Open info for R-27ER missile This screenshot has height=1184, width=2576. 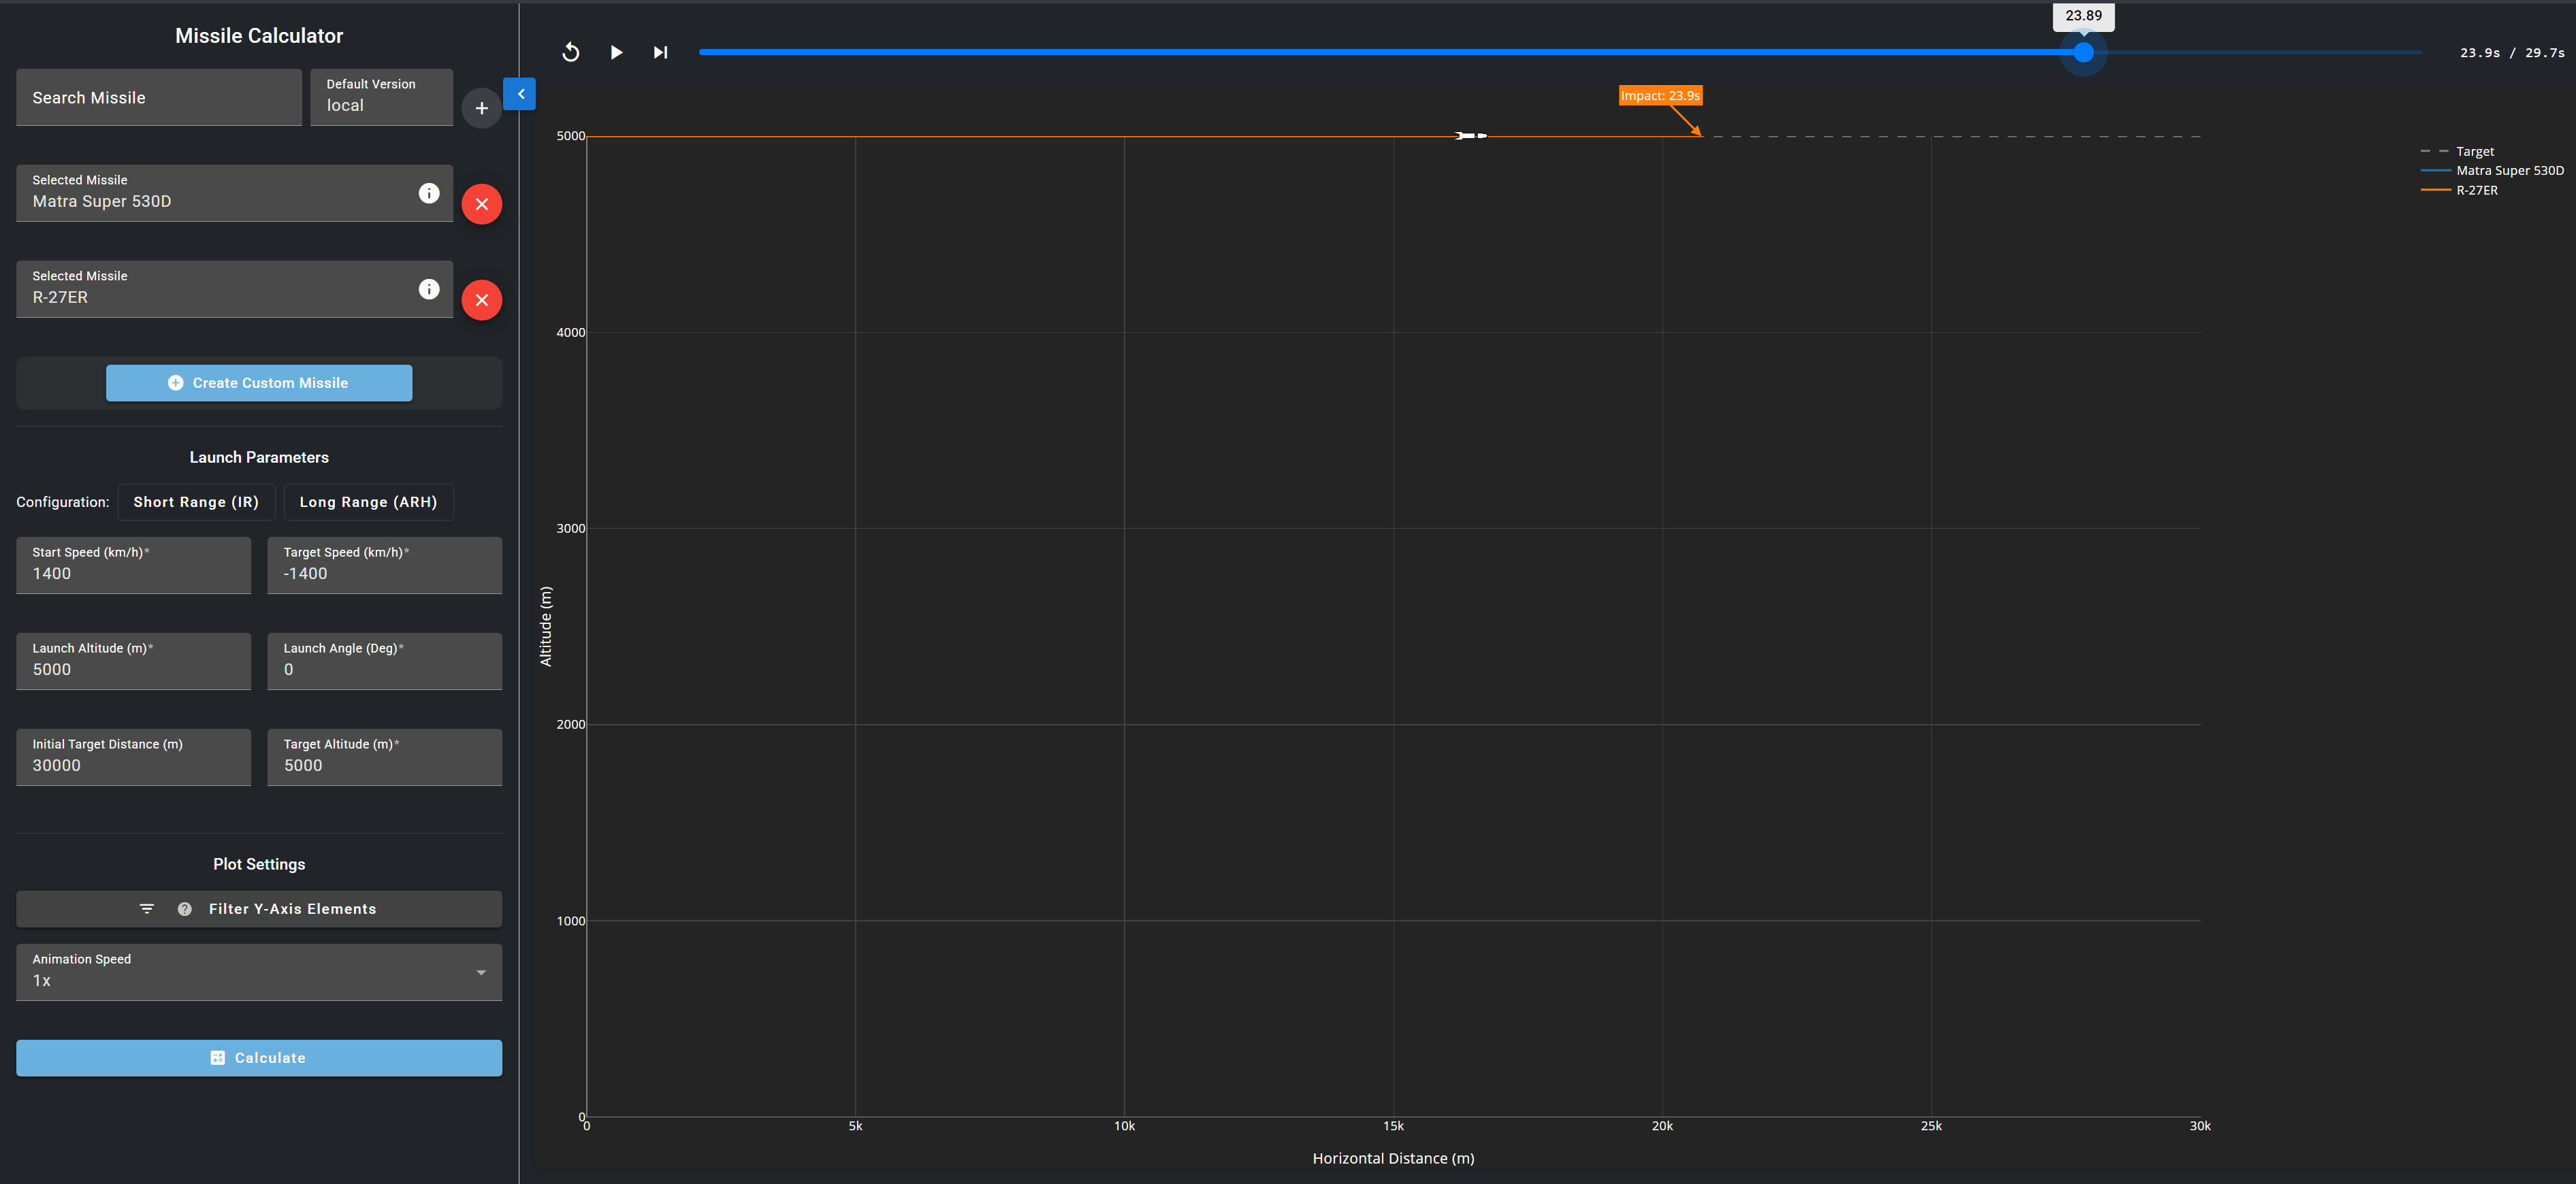click(429, 290)
